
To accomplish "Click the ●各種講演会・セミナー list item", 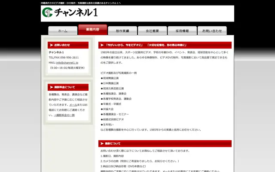I will tap(115, 114).
